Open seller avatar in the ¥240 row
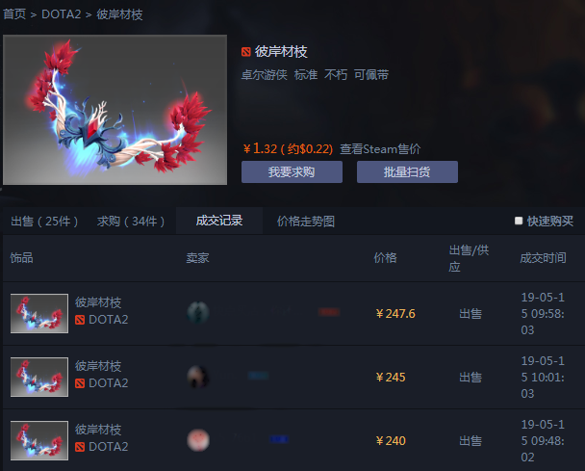 [198, 440]
